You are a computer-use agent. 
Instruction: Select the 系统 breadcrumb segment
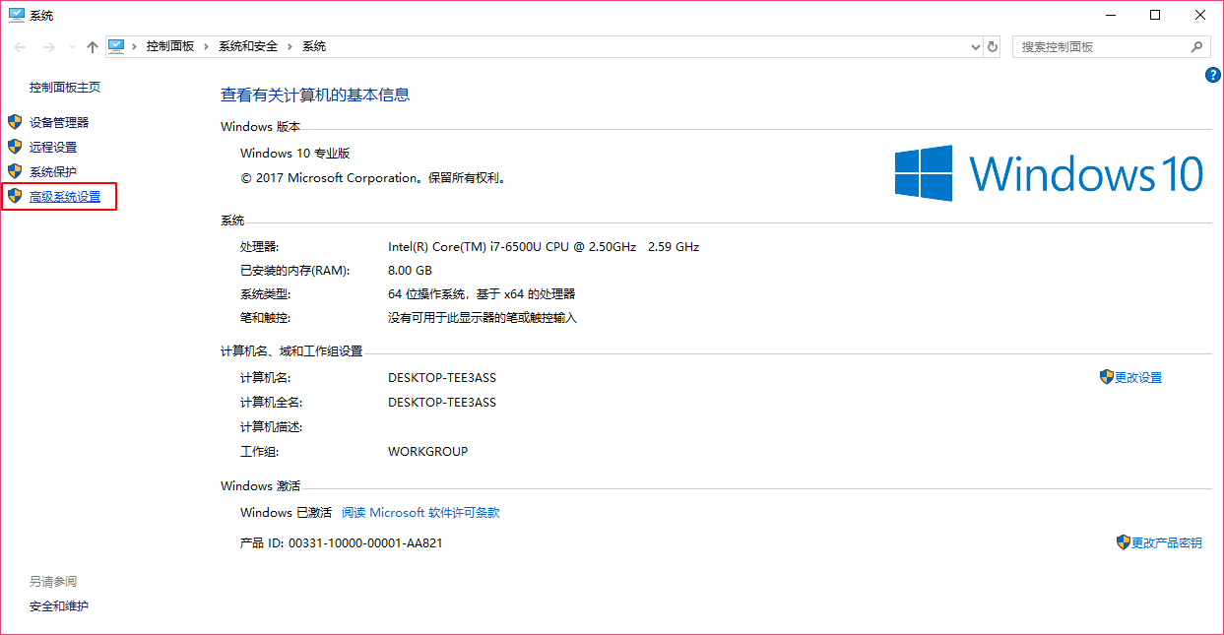314,46
